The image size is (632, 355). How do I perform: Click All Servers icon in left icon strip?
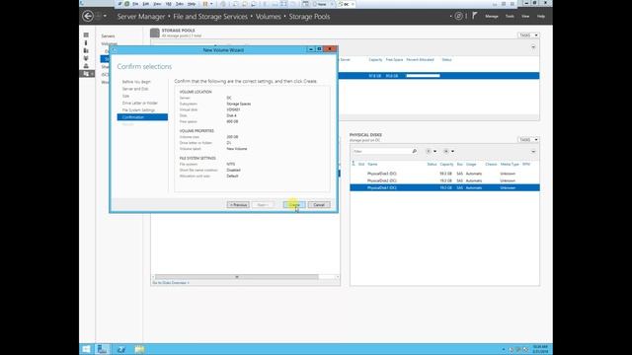click(x=86, y=50)
